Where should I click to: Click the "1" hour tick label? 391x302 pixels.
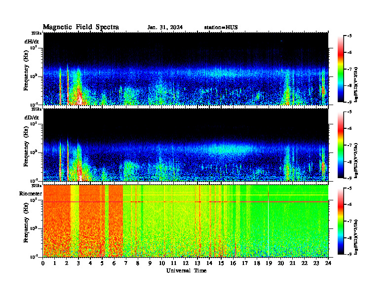55,263
